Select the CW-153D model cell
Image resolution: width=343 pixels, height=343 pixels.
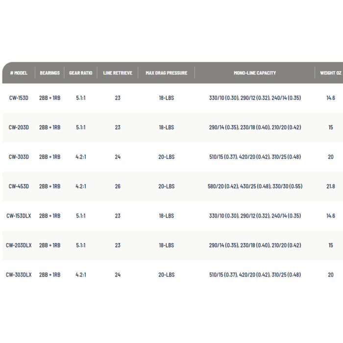tap(19, 98)
